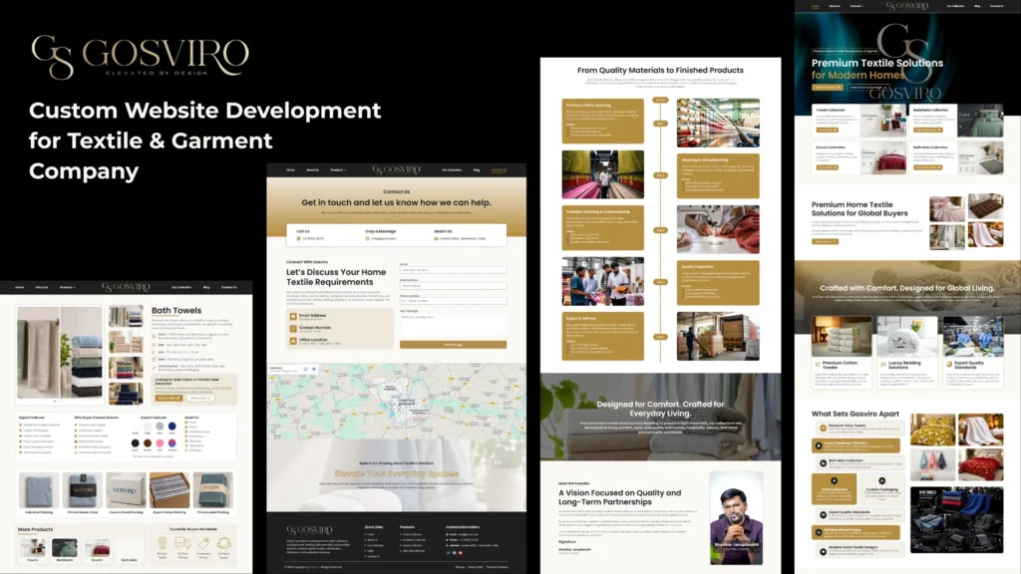This screenshot has height=574, width=1021.
Task: Select Printed Header Card packaging image
Action: click(x=82, y=489)
